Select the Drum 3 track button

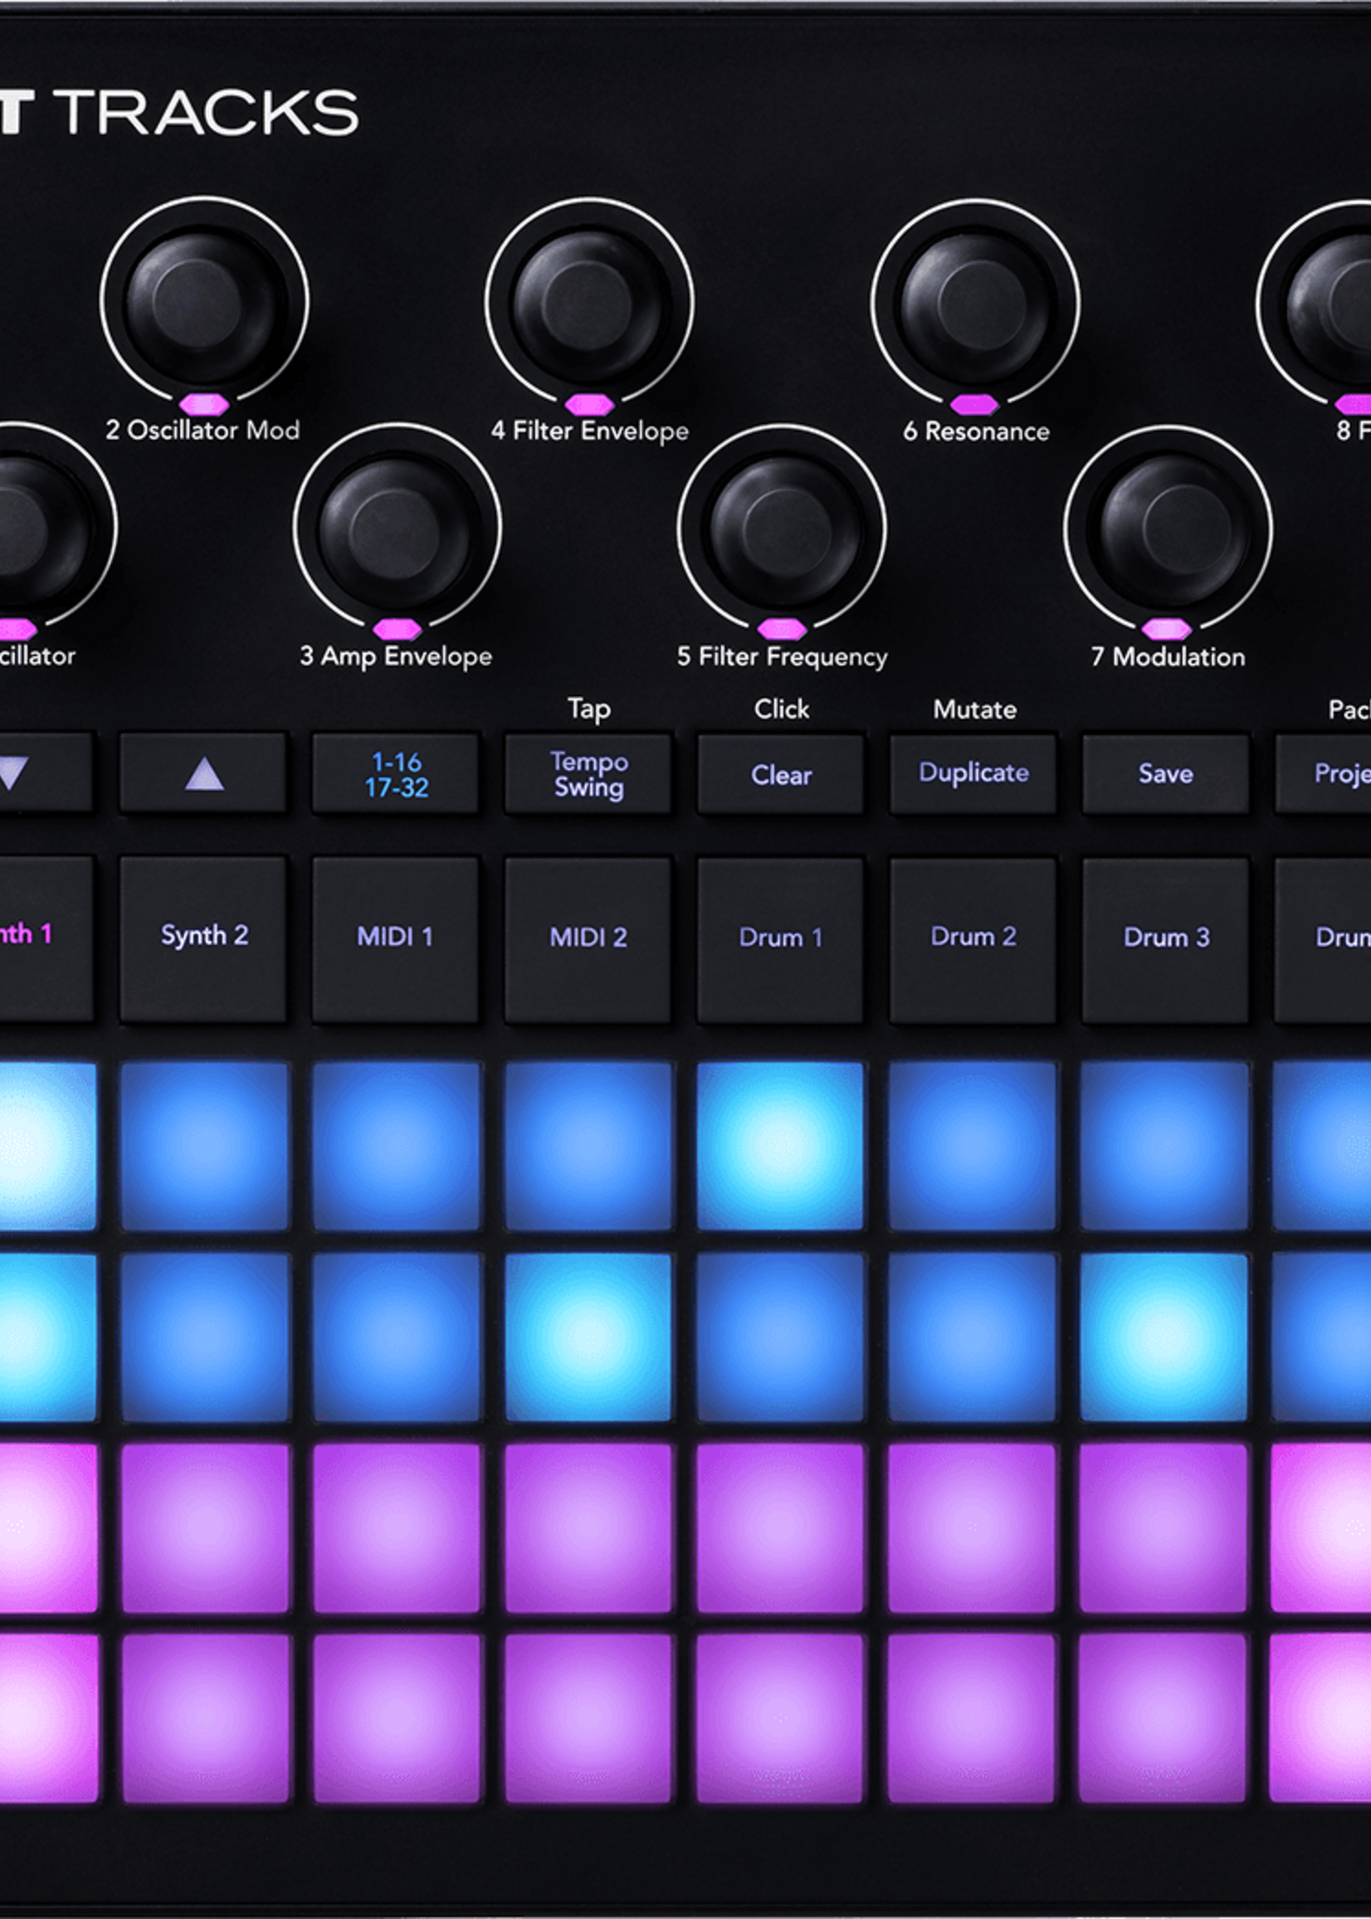coord(1166,942)
